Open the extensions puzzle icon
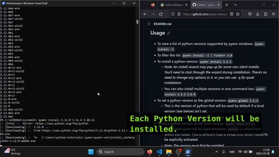279x157 pixels. point(265,14)
